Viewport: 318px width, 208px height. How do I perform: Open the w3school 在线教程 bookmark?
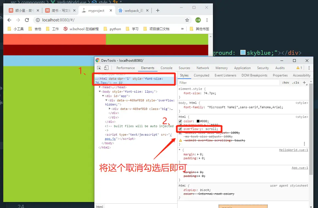[81, 29]
